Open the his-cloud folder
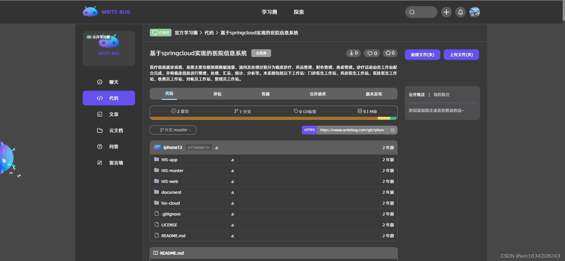Viewport: 565px width, 261px height. tap(170, 203)
